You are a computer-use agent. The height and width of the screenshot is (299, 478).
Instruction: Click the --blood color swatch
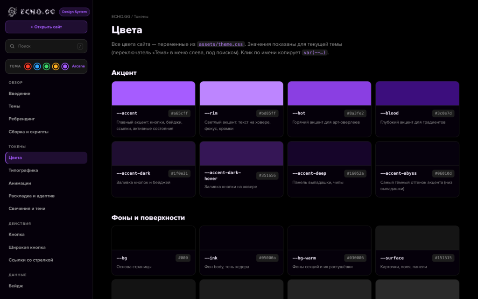(x=417, y=93)
